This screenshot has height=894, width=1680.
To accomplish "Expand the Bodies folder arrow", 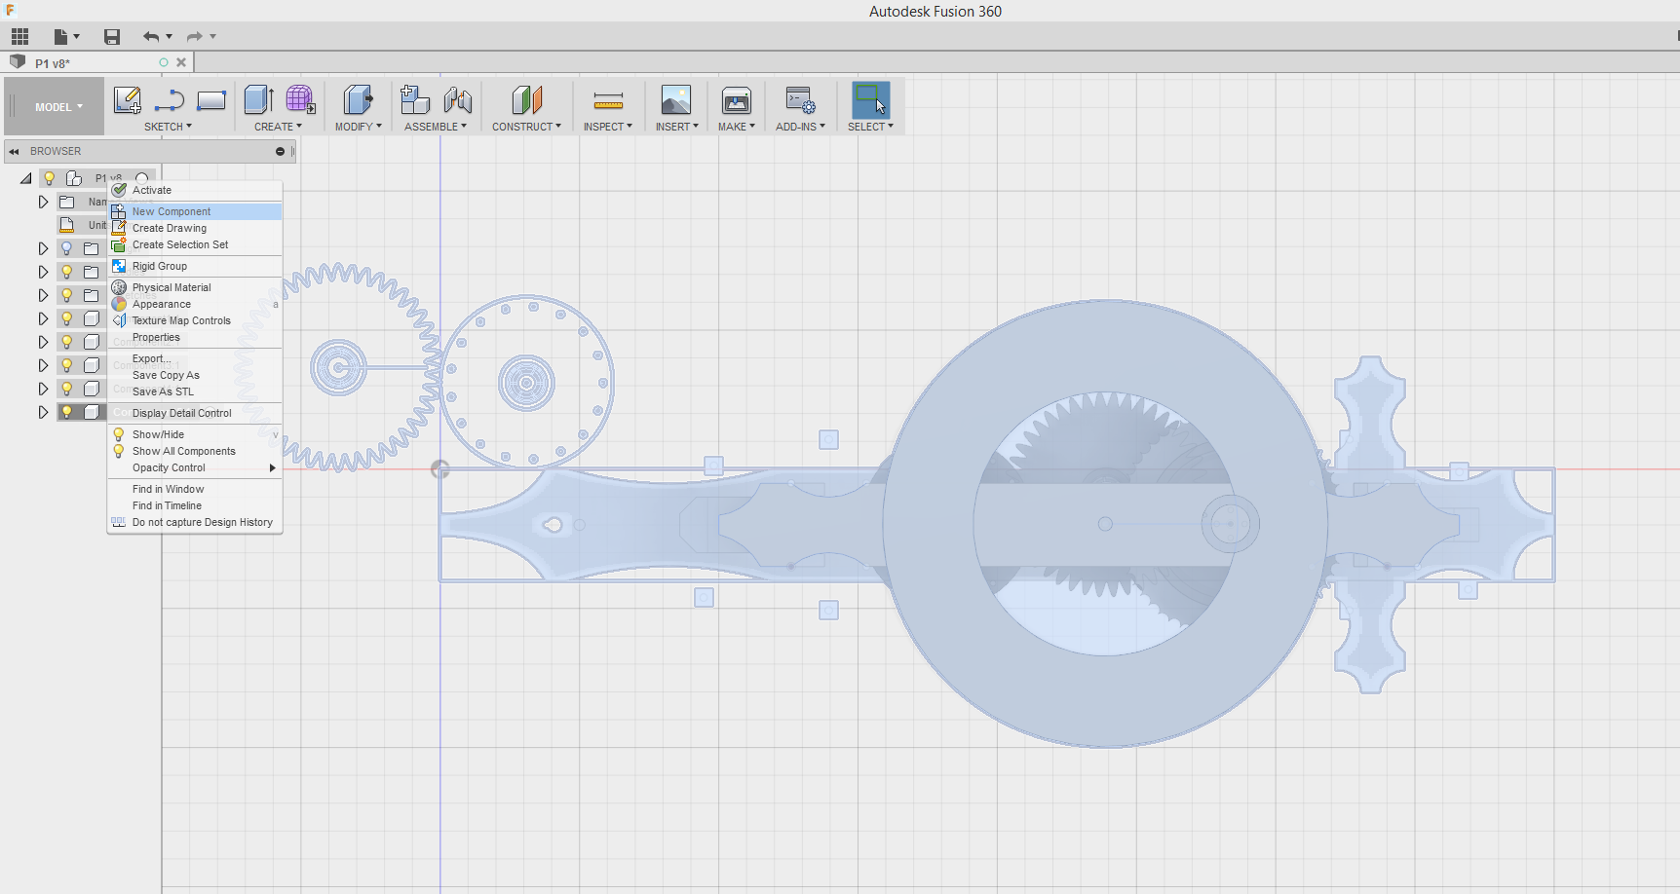I will [43, 272].
